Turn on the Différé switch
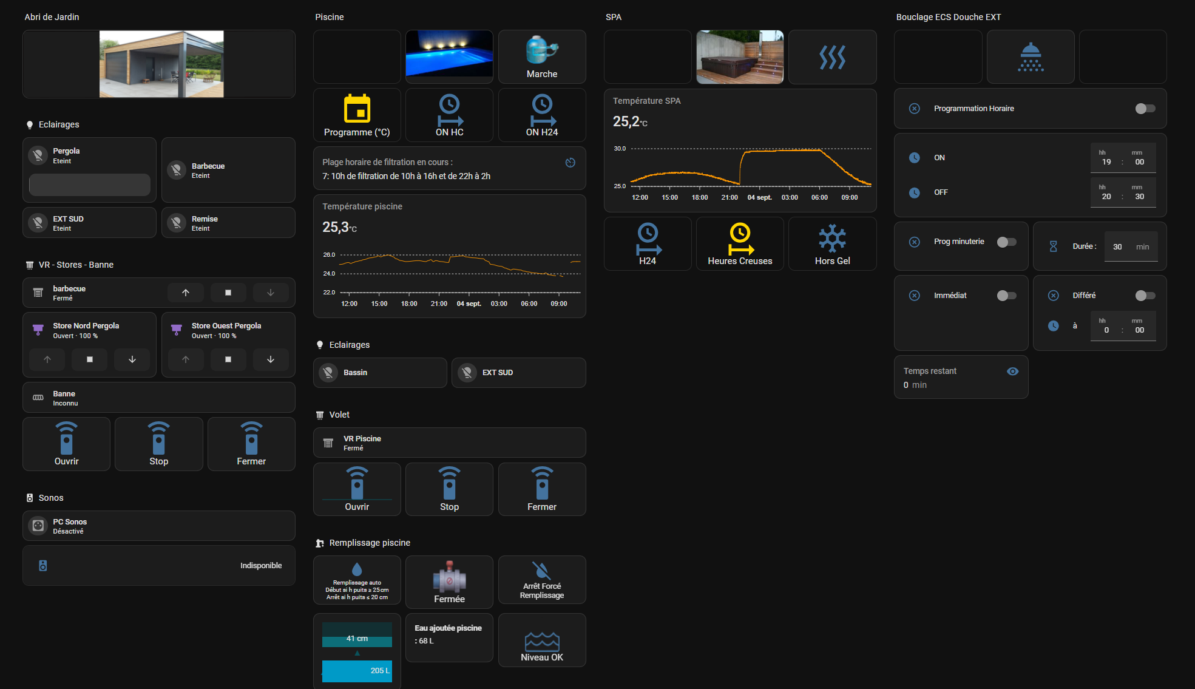The image size is (1195, 689). [1145, 296]
